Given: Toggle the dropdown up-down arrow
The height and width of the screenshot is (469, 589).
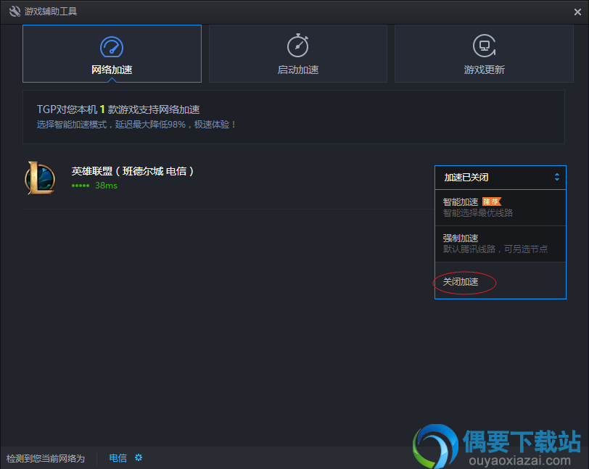Looking at the screenshot, I should (557, 178).
